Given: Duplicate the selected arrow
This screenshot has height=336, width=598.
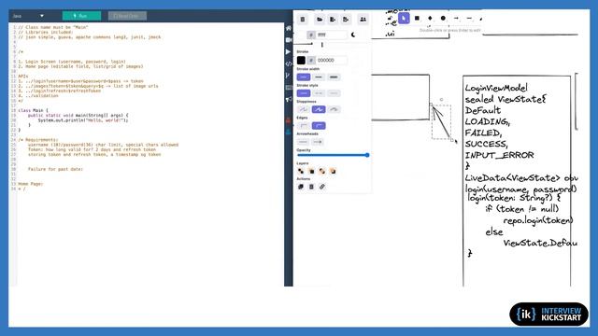Looking at the screenshot, I should click(x=301, y=187).
